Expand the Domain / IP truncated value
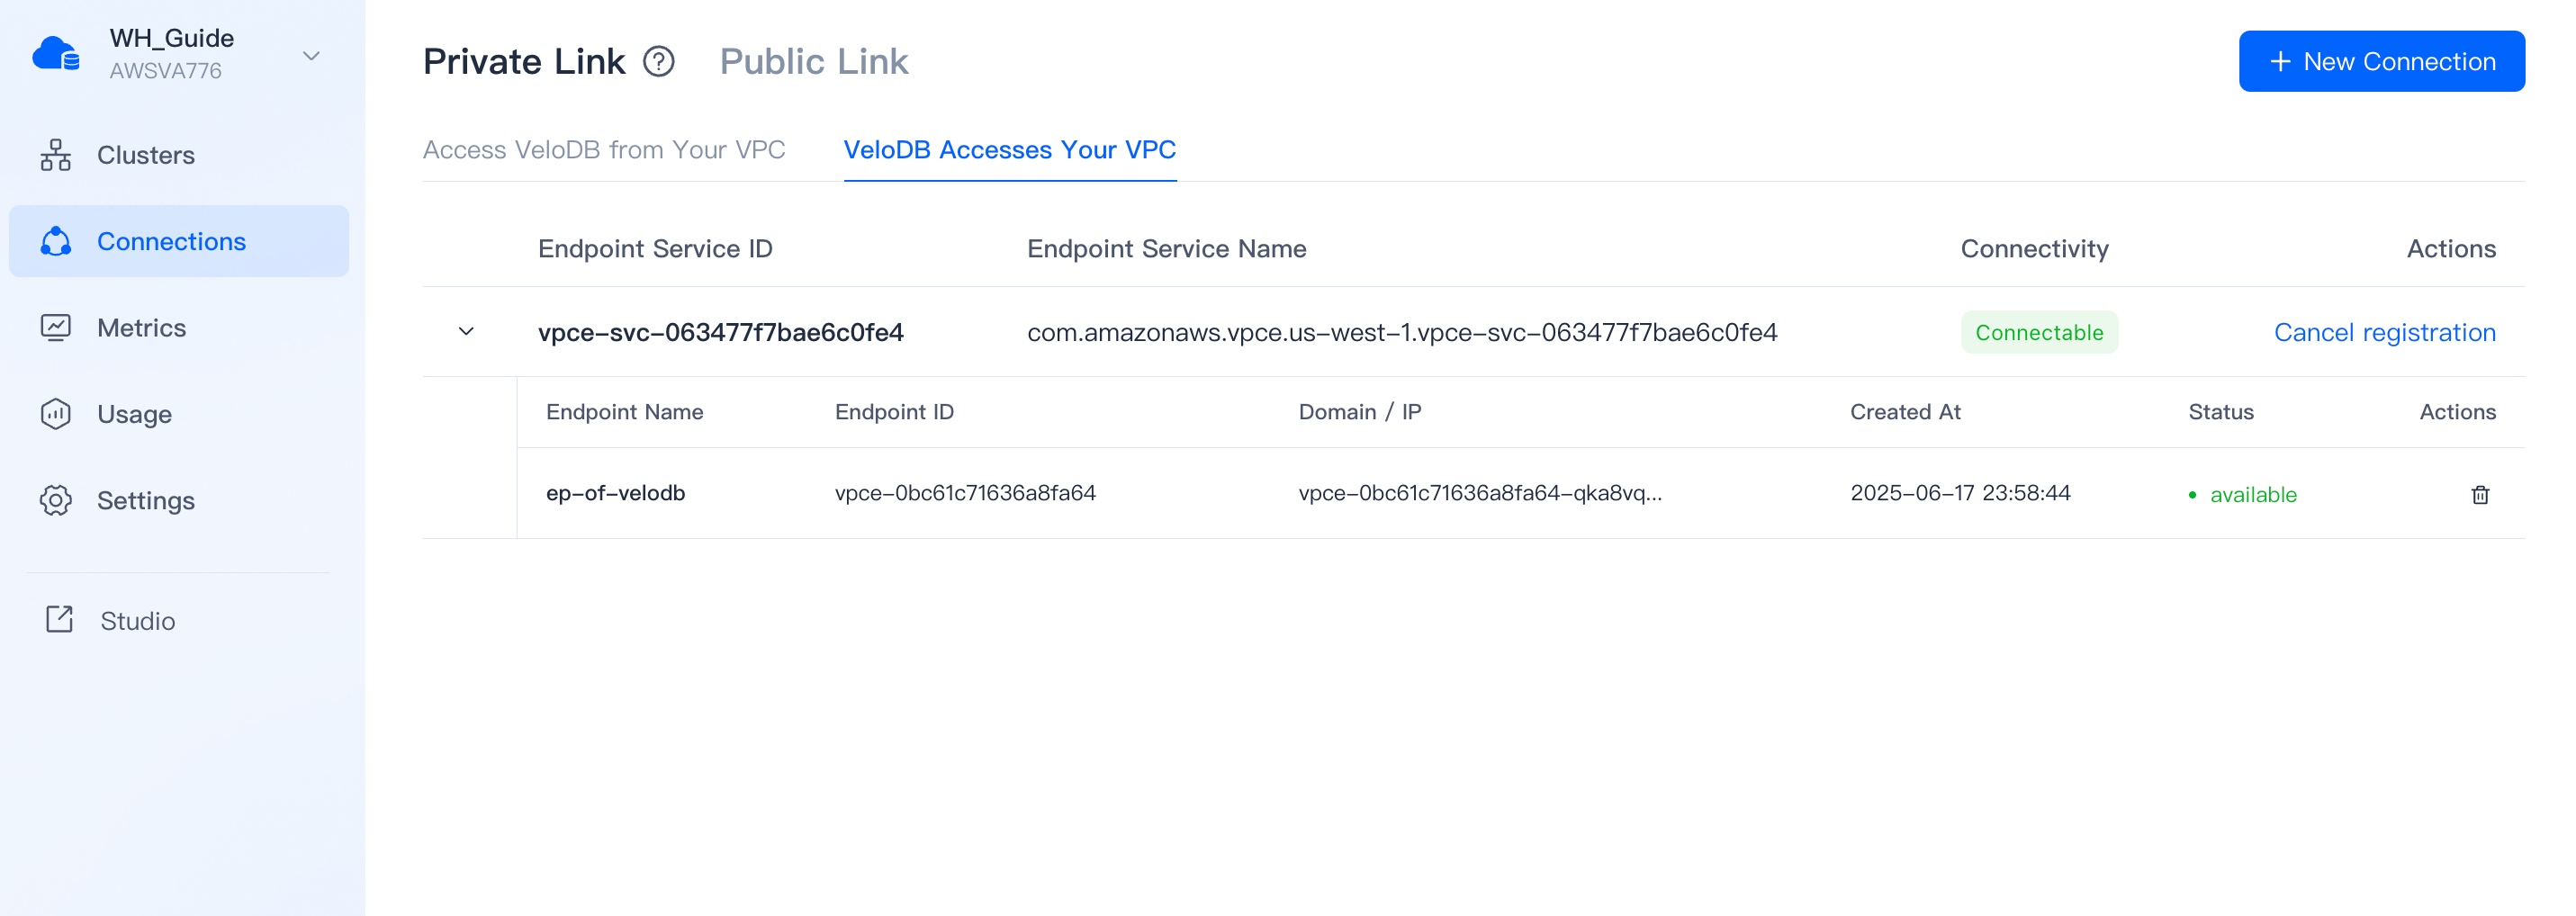Viewport: 2576px width, 916px height. click(1481, 492)
